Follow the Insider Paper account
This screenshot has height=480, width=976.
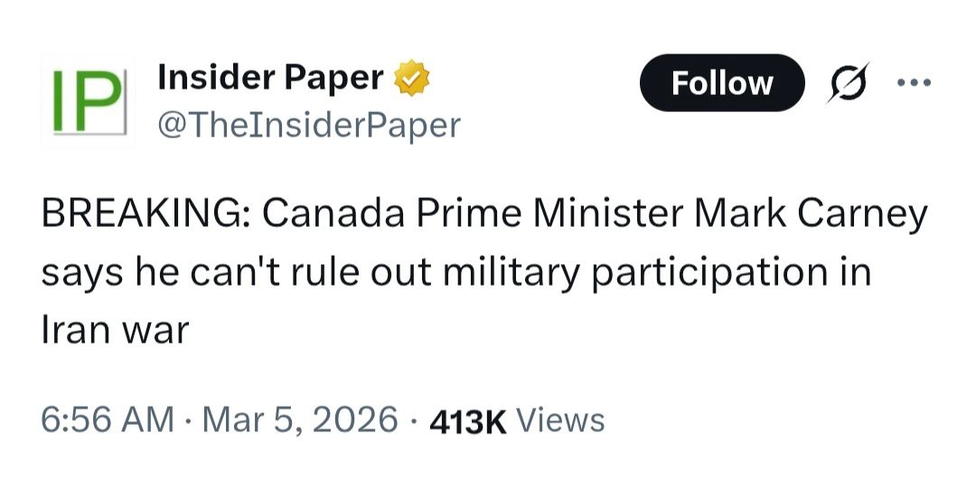(721, 83)
